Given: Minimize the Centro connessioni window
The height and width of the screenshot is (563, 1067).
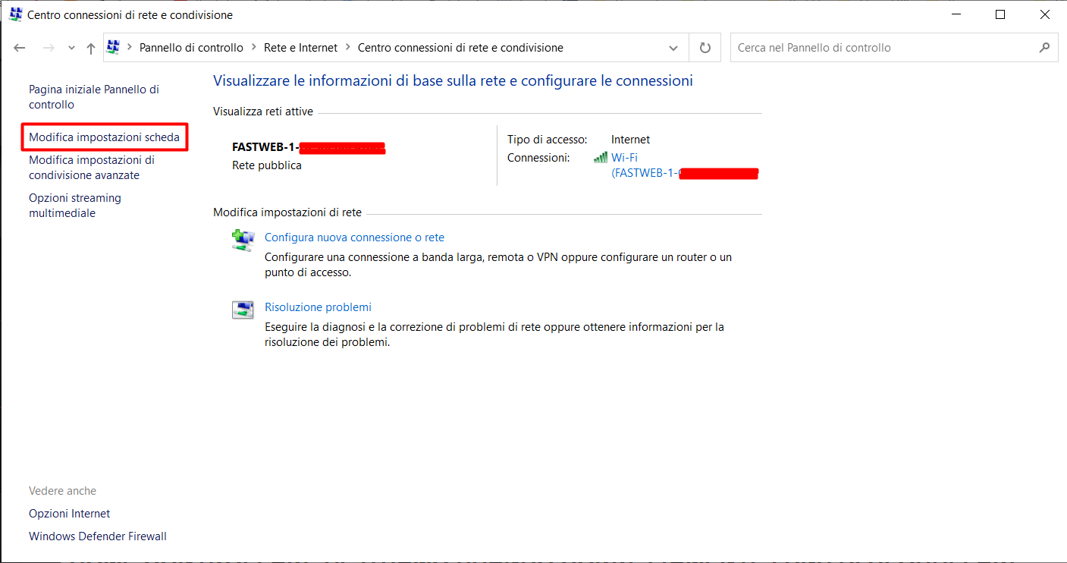Looking at the screenshot, I should (x=956, y=14).
